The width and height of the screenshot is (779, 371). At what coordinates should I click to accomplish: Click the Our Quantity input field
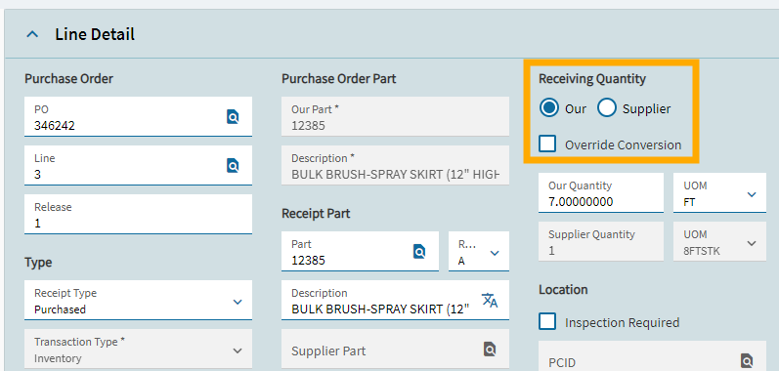[601, 193]
